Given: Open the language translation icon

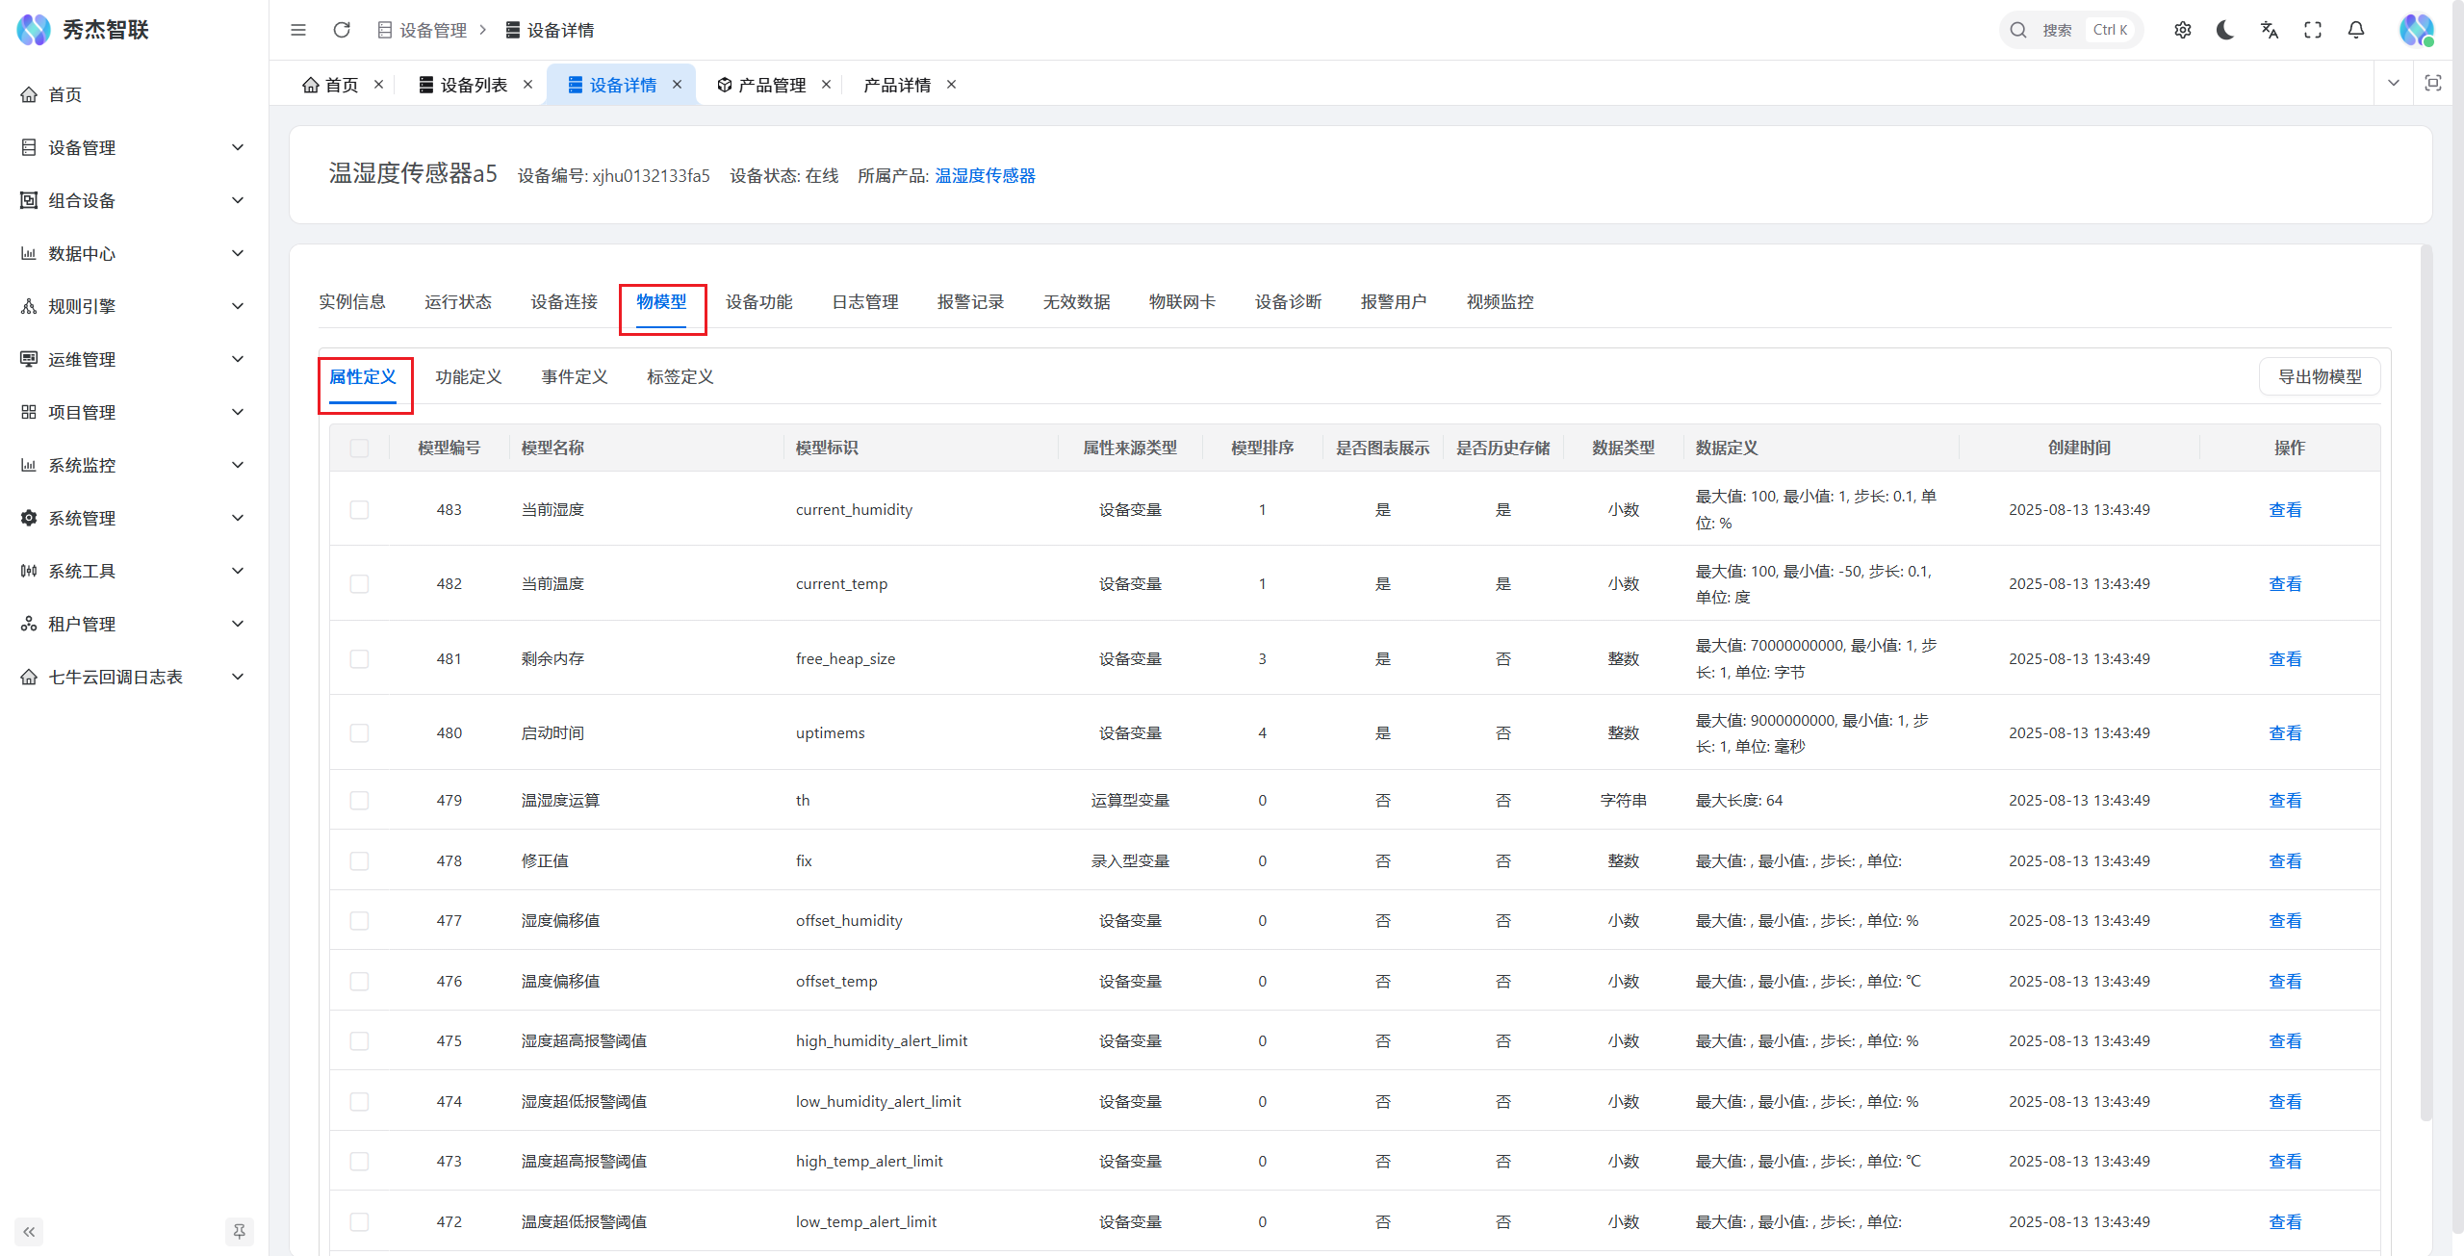Looking at the screenshot, I should point(2270,30).
